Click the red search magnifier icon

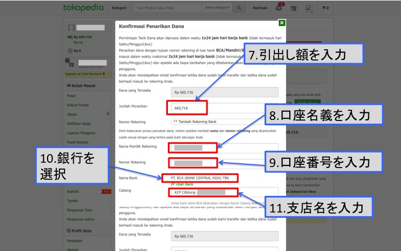point(239,7)
